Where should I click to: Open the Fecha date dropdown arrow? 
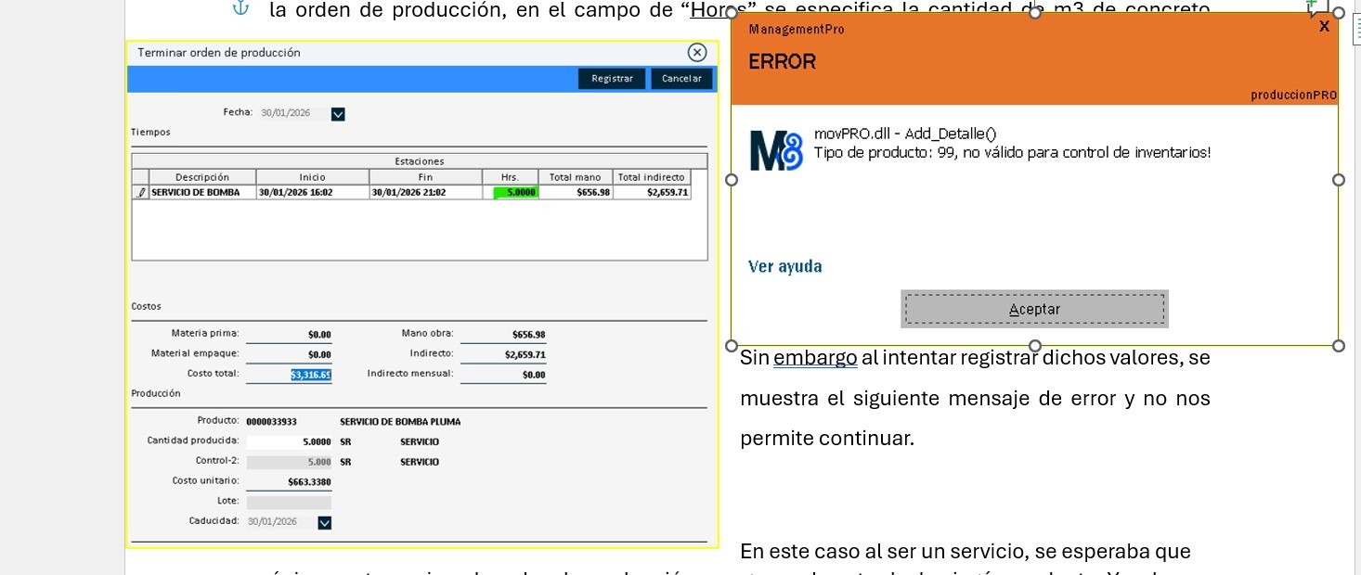338,114
